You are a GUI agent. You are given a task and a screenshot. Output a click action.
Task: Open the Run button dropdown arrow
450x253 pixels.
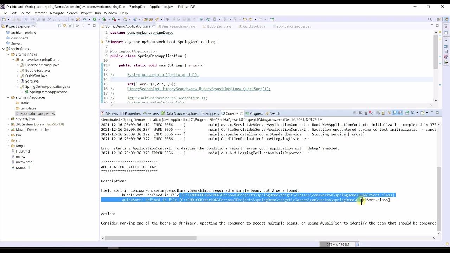pos(99,19)
